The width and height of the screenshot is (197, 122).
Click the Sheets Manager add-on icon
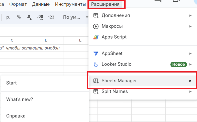tap(96, 81)
